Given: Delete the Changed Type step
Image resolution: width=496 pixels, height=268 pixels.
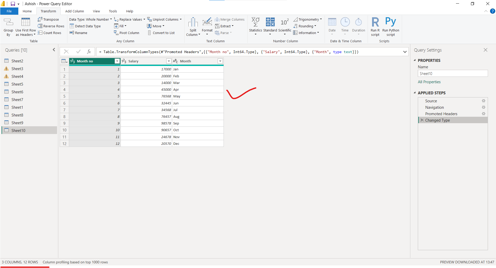Looking at the screenshot, I should (422, 120).
